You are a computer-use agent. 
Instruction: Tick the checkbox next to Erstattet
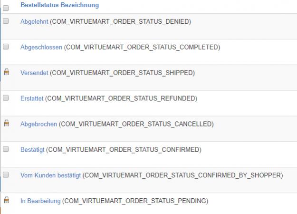6,98
